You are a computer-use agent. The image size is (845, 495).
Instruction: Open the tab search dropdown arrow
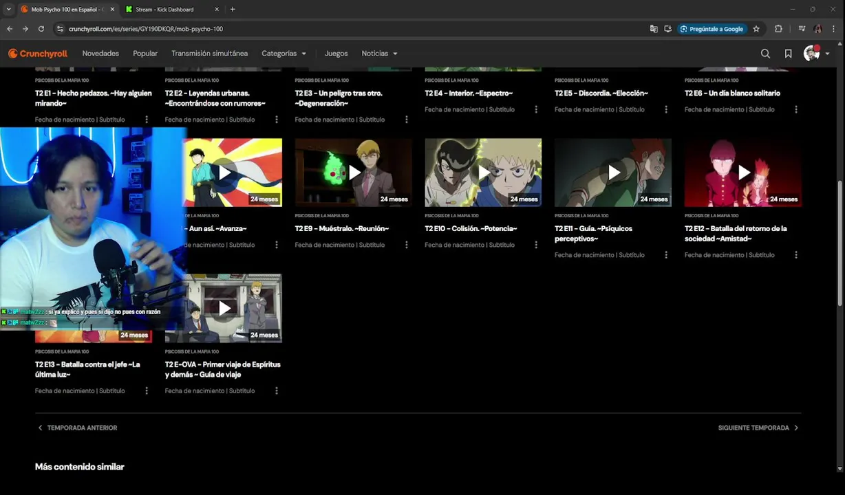coord(8,10)
